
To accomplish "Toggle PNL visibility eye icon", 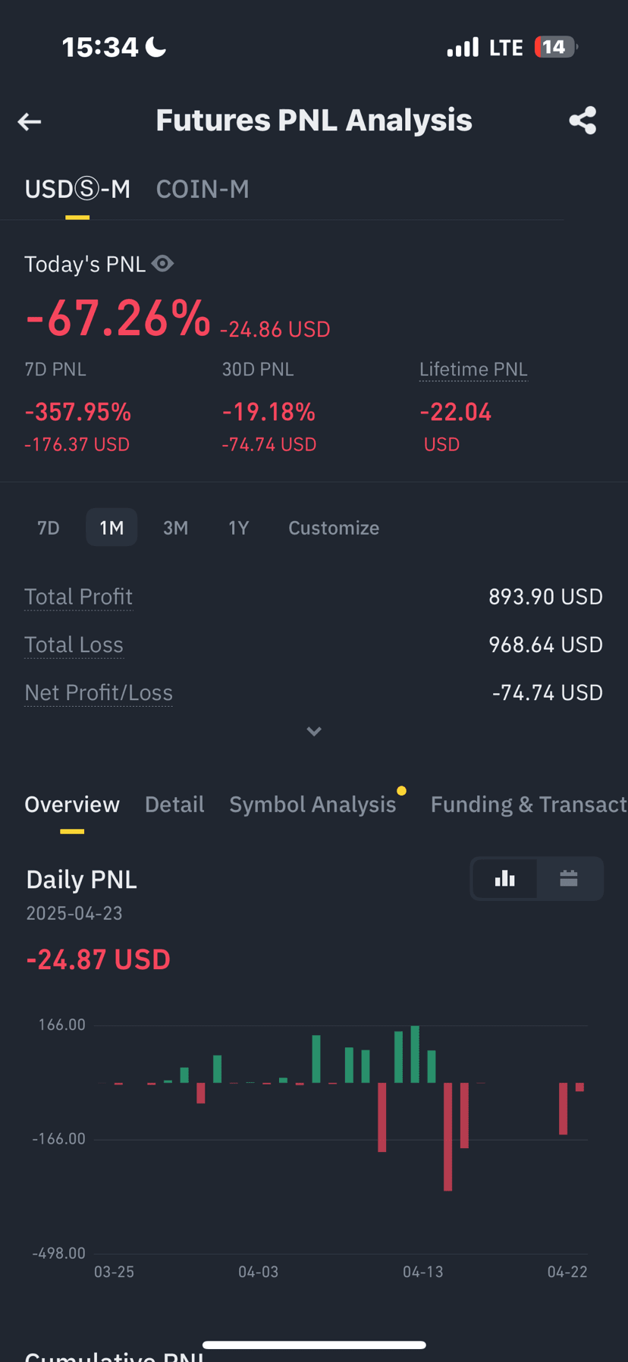I will 163,263.
